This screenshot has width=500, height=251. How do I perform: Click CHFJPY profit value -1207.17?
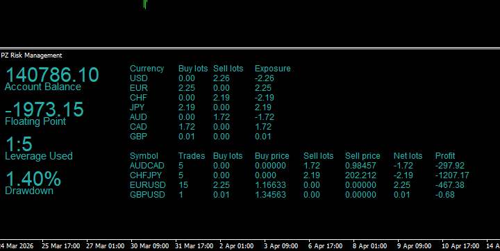click(452, 175)
